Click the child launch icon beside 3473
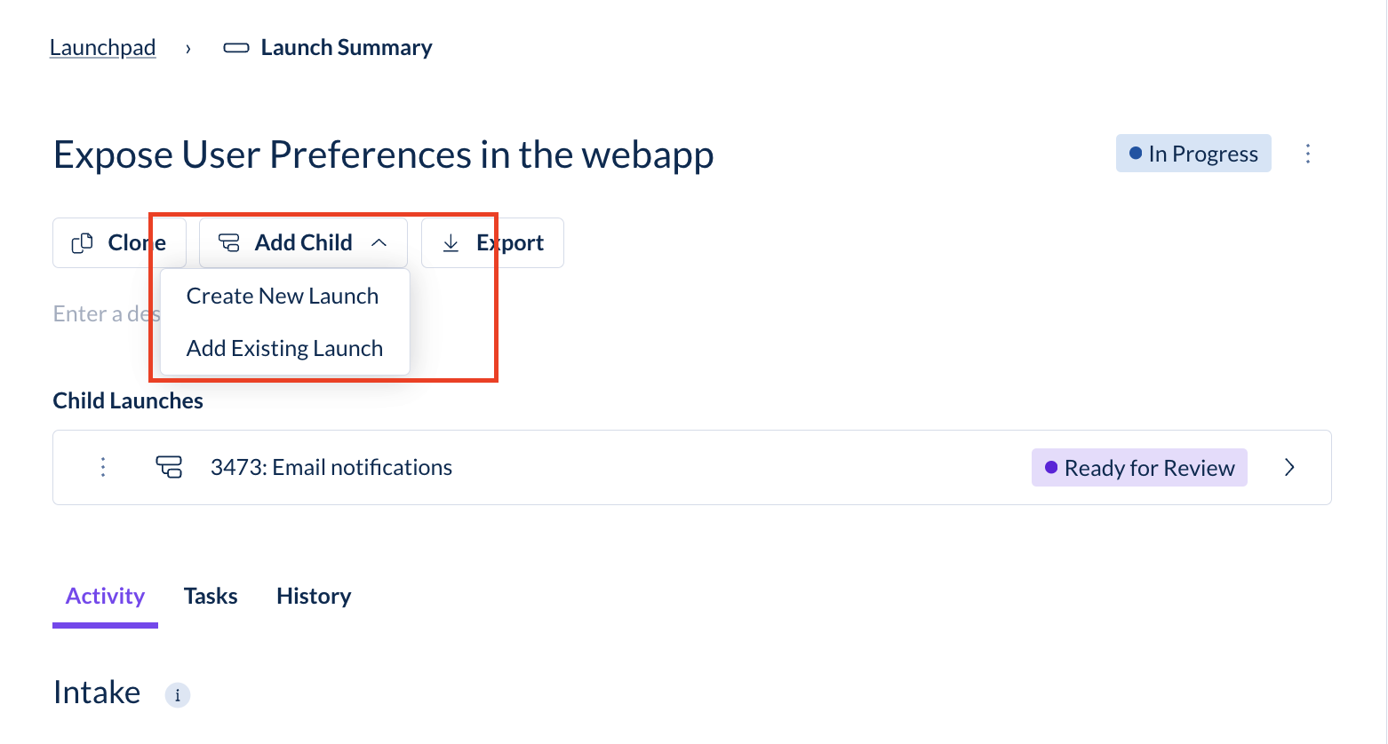Image resolution: width=1388 pixels, height=744 pixels. coord(169,467)
